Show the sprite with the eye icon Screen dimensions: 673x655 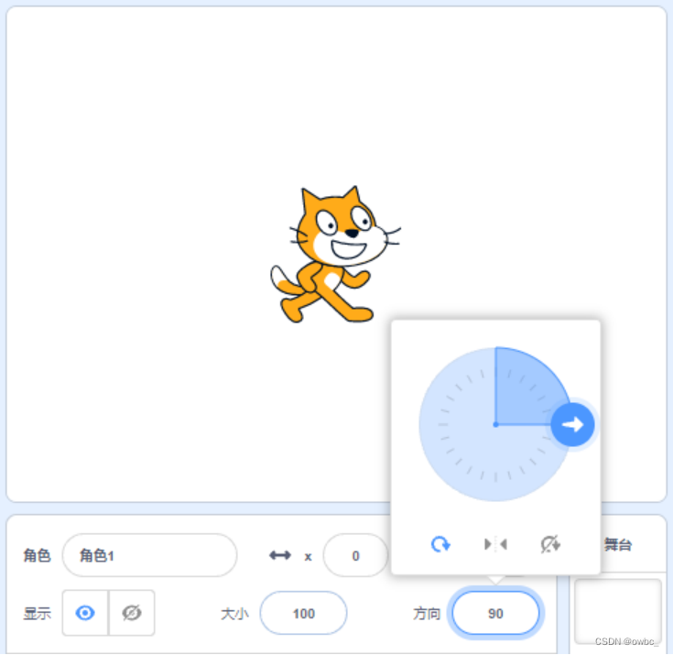[85, 613]
